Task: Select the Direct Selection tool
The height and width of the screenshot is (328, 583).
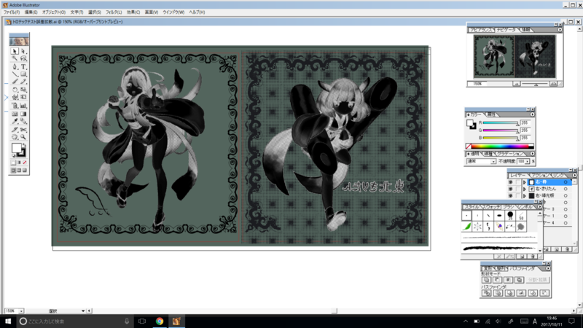Action: tap(23, 51)
